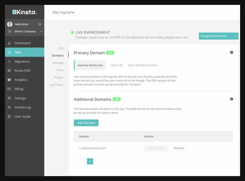Image resolution: width=245 pixels, height=181 pixels.
Task: Click the logout icon beside Hello Brian
Action: pyautogui.click(x=40, y=24)
